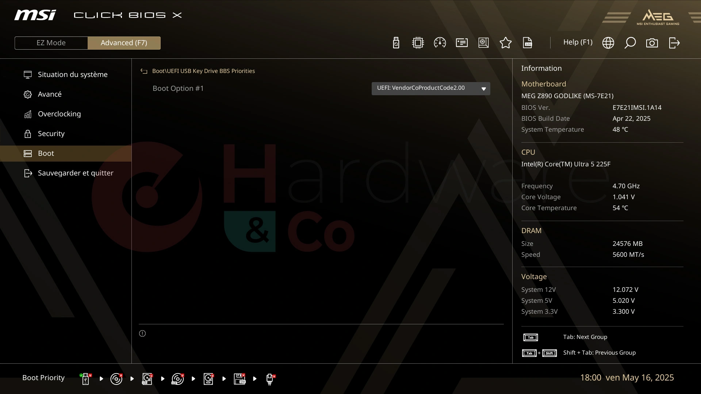Select the CD/DVD disc boot priority icon
The image size is (701, 394).
pos(116,379)
